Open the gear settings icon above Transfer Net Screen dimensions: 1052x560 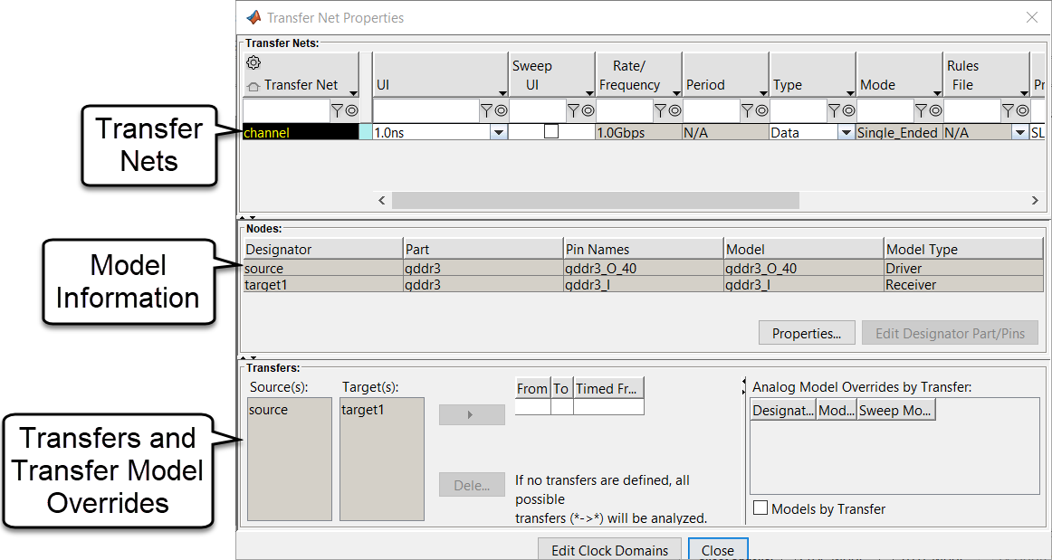pos(253,63)
